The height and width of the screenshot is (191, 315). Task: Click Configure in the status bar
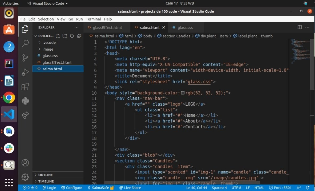coord(72,188)
